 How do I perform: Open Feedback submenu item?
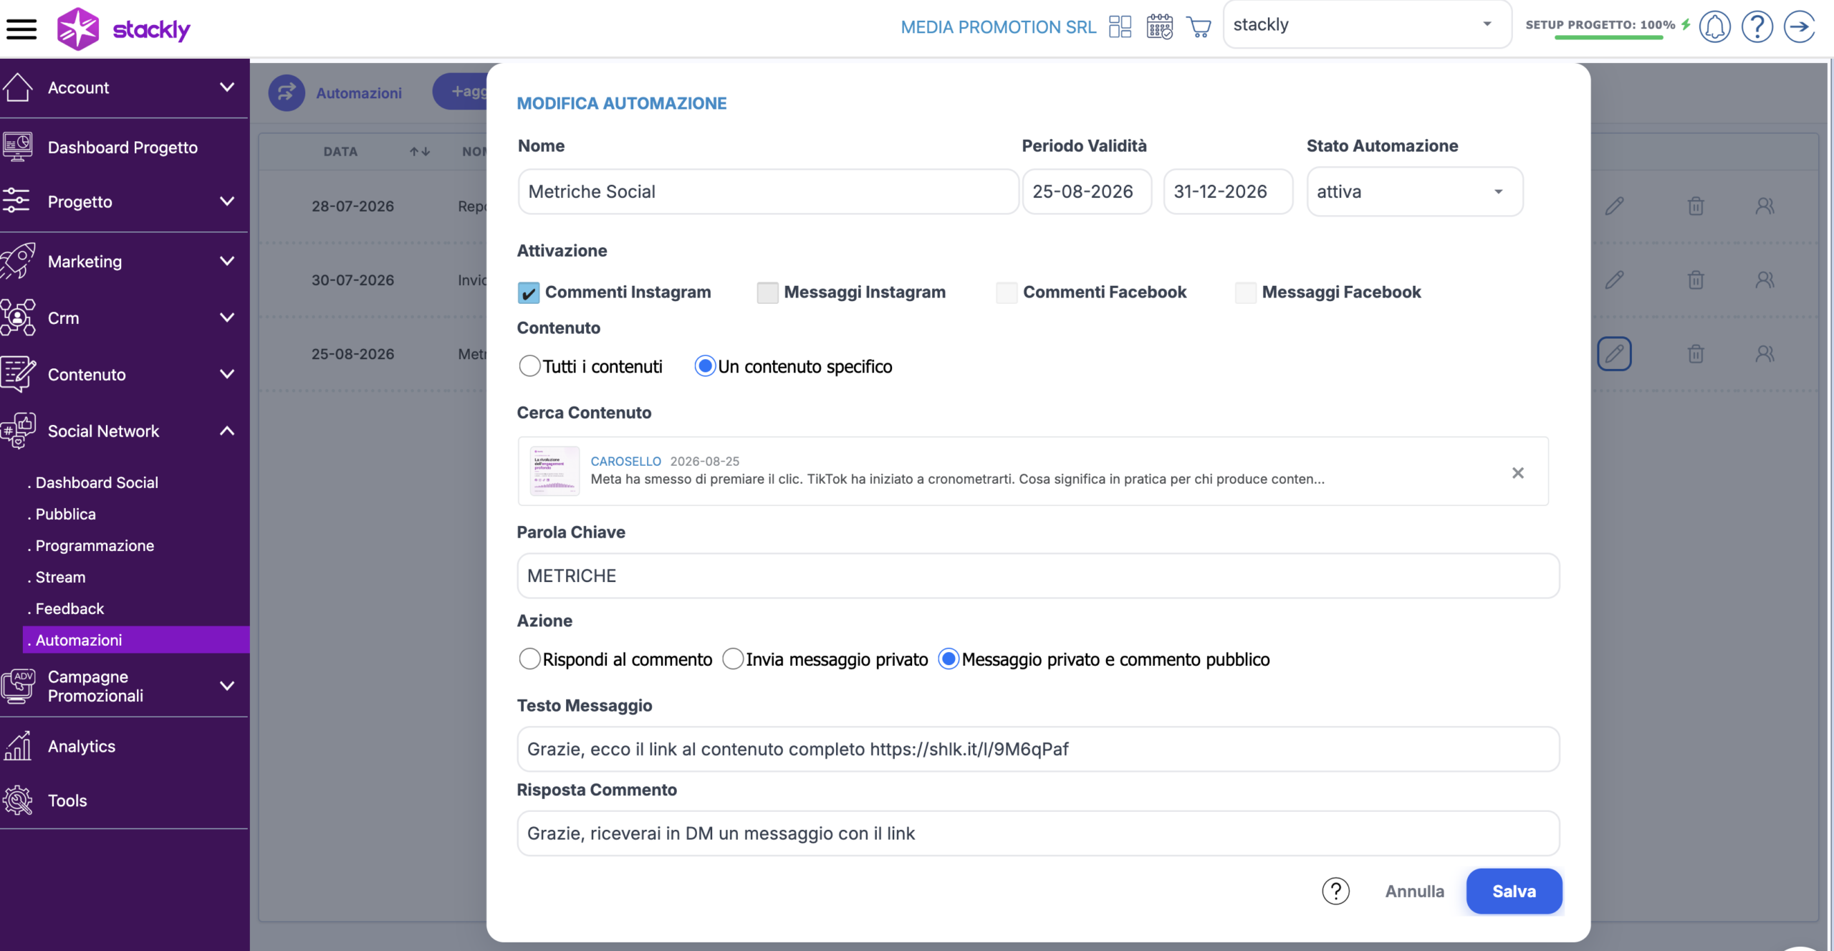click(x=69, y=608)
